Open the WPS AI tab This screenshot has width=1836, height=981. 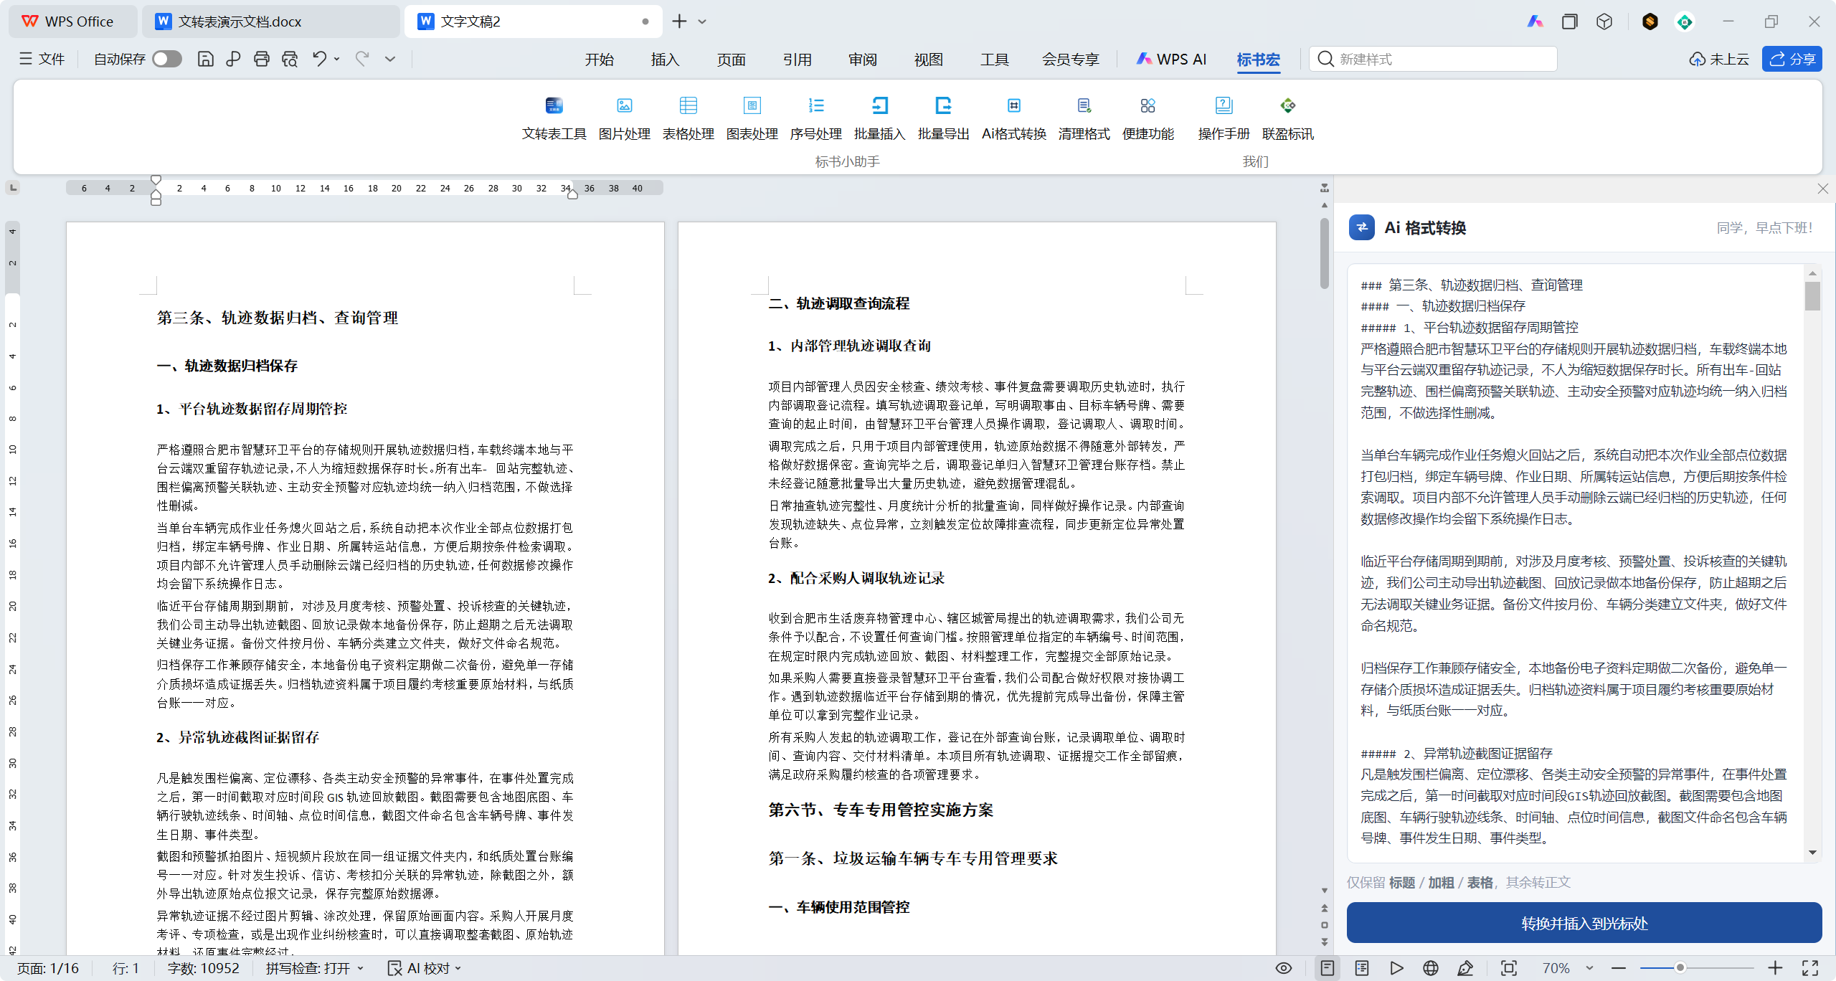pos(1172,60)
